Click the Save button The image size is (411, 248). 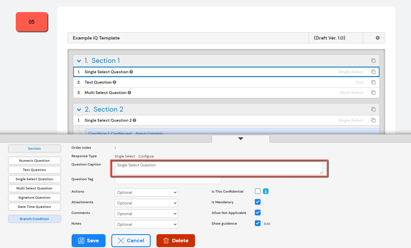(x=88, y=241)
